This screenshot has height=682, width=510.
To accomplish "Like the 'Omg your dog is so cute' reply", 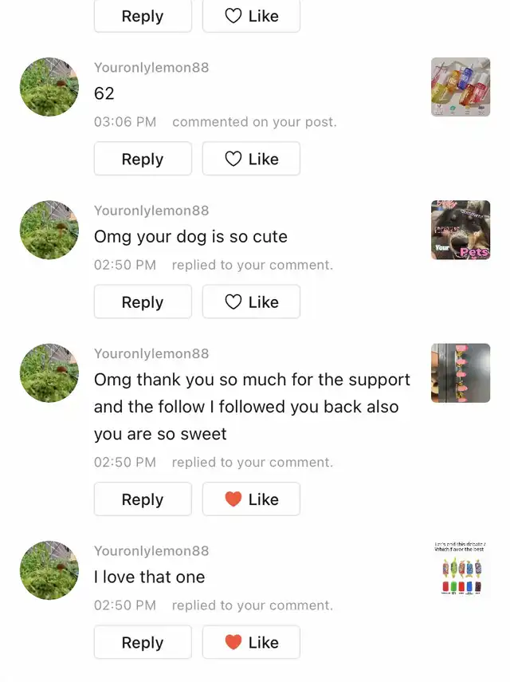I will pos(251,302).
